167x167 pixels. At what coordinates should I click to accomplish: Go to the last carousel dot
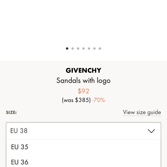[100, 48]
